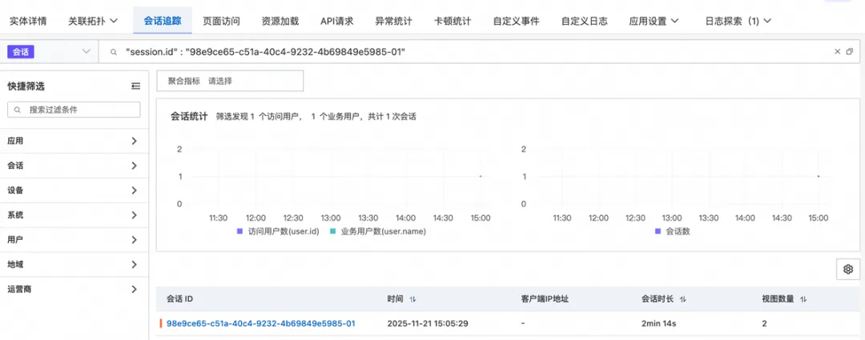Viewport: 865px width, 340px height.
Task: Sort by 会话时长 using sort icon
Action: (682, 299)
